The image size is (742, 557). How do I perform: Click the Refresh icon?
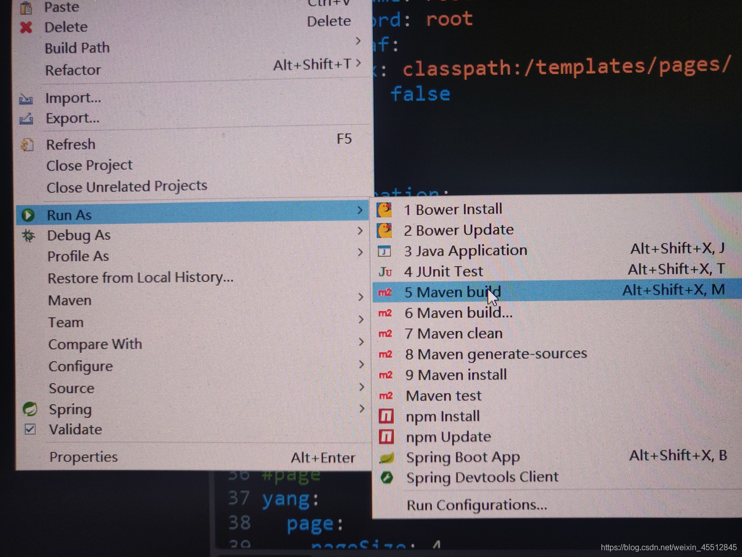(27, 145)
